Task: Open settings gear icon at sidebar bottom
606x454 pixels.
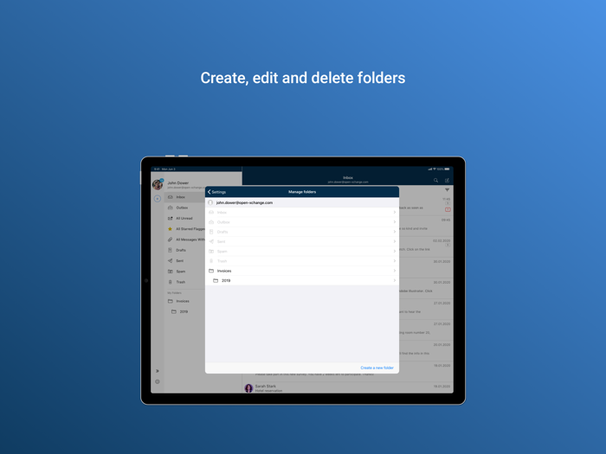Action: tap(158, 382)
